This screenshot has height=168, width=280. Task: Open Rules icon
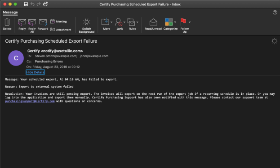tap(132, 24)
